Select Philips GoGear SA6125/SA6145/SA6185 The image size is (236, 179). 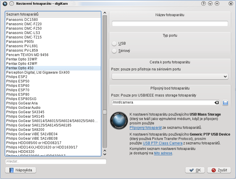coord(53,125)
